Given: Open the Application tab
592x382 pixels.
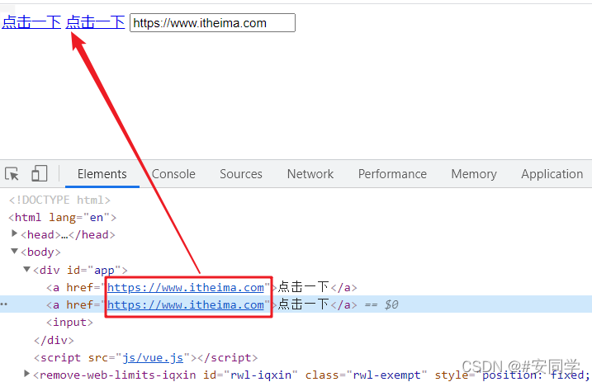Looking at the screenshot, I should pos(552,174).
